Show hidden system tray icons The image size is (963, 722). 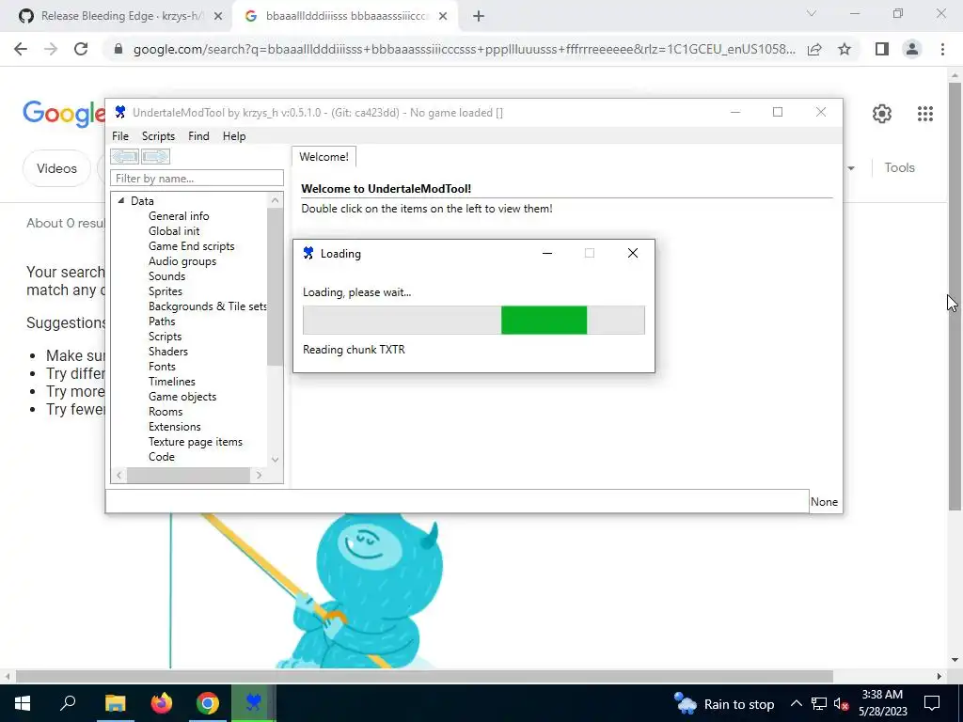[796, 703]
